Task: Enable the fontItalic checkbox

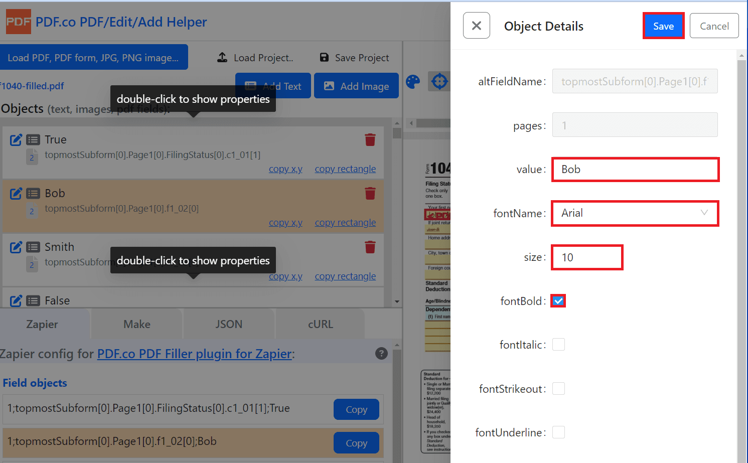Action: [558, 345]
